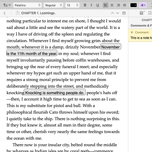Go to next document with down chevron

tap(117, 13)
